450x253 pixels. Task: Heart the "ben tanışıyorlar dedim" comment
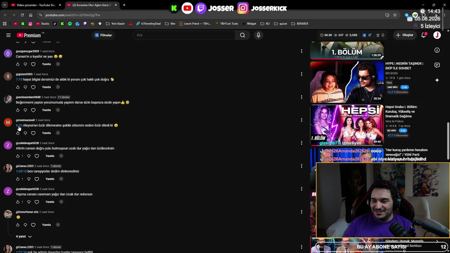(x=37, y=179)
